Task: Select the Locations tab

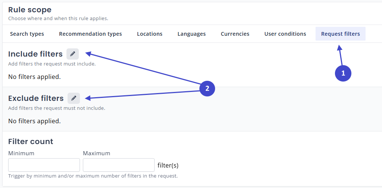Action: (x=149, y=34)
